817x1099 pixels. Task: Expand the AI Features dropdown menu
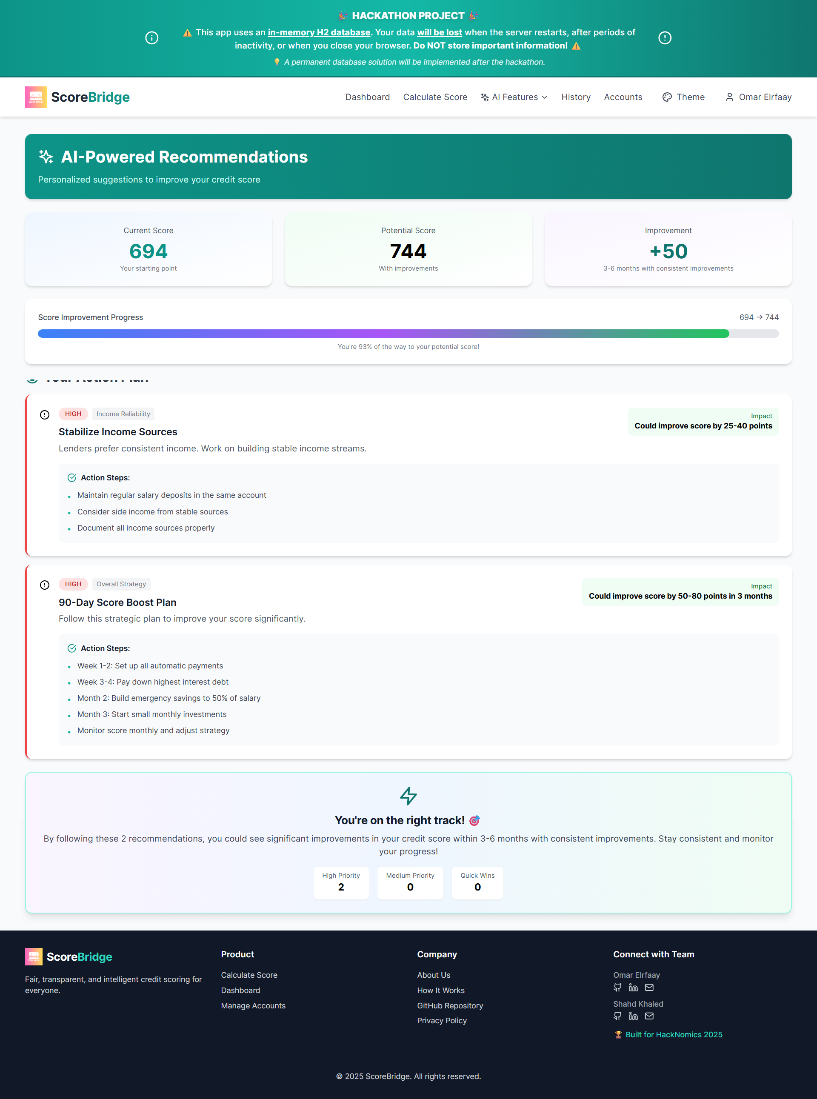[x=514, y=97]
